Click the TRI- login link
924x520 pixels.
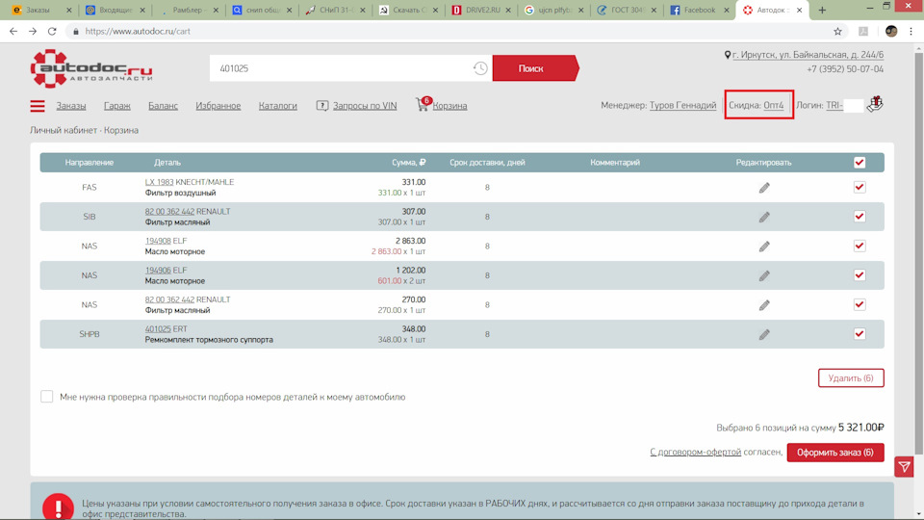834,105
